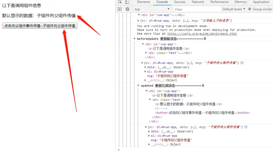Focus the console Filter field

[197, 9]
